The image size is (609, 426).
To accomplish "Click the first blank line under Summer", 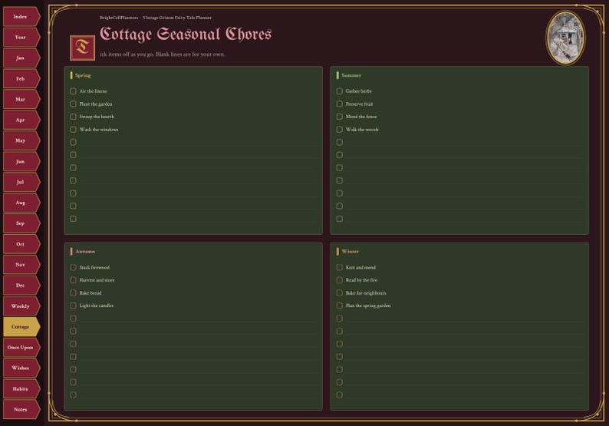I will point(464,142).
